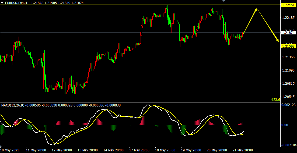Screen dimensions: 297x153
Task: Click the gray corner triangle above 10 May 2021
Action: coord(2,147)
